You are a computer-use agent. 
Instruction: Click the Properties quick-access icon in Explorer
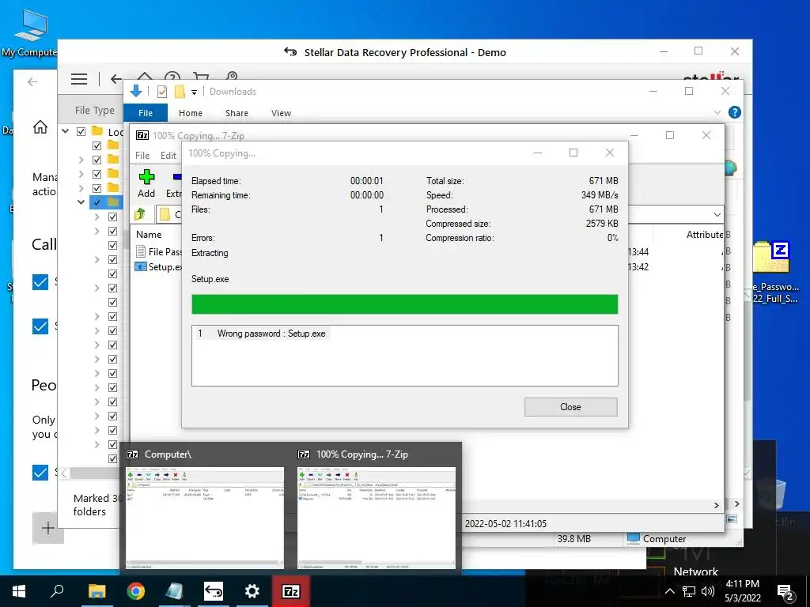point(161,92)
